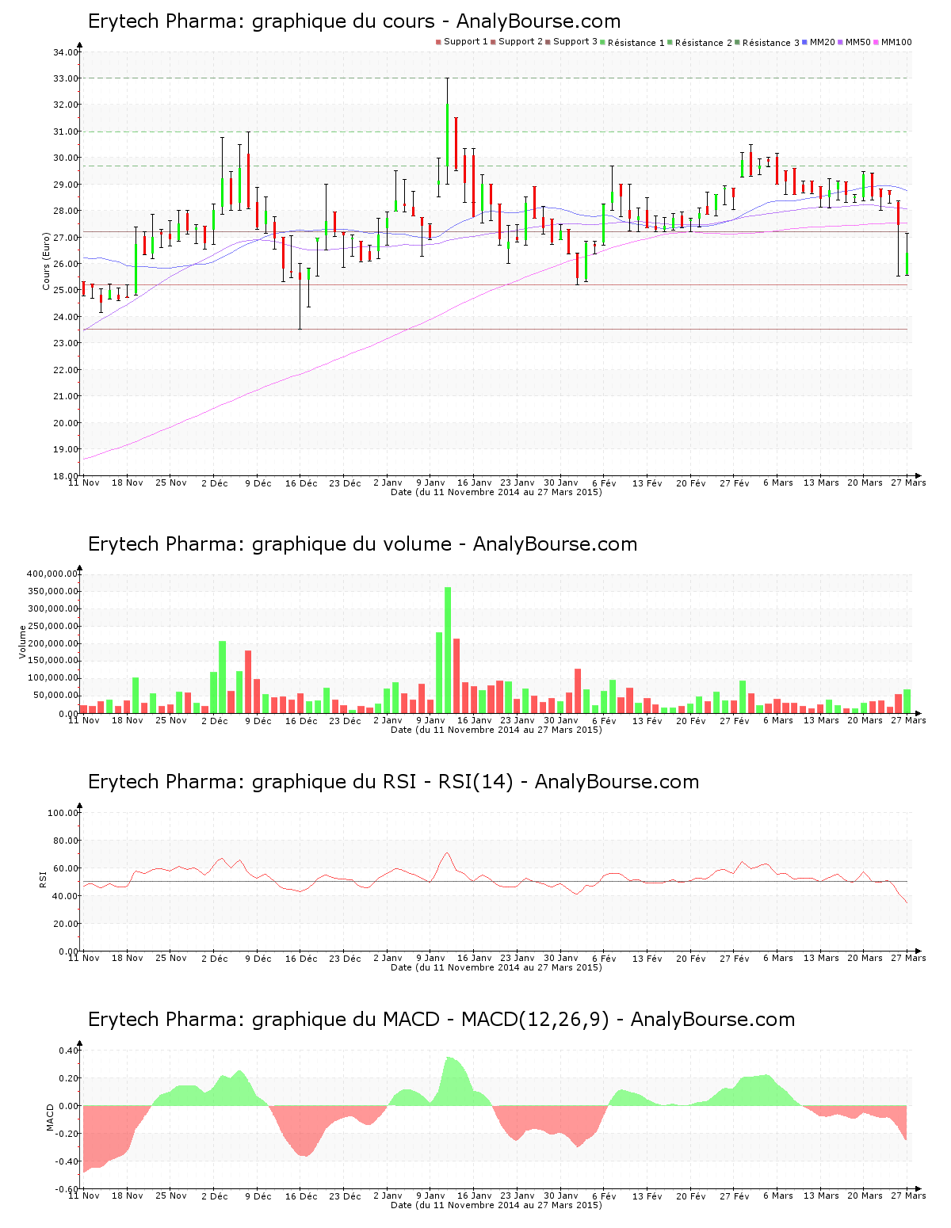Click the '27.00' price axis value

[66, 238]
